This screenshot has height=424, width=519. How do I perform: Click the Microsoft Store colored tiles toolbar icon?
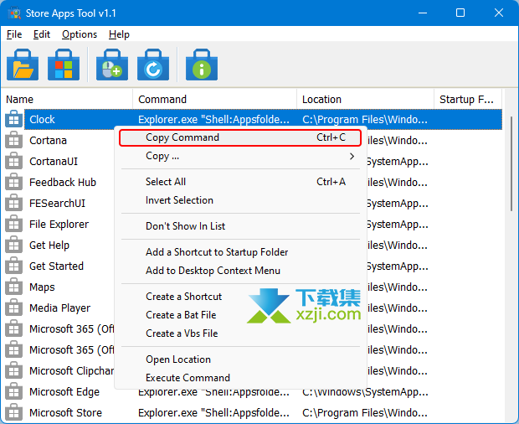click(x=64, y=65)
